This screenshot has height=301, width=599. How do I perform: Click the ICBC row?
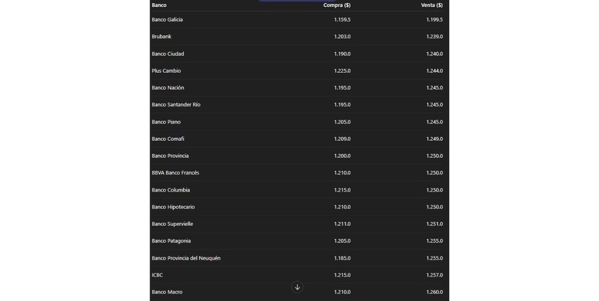coord(158,276)
